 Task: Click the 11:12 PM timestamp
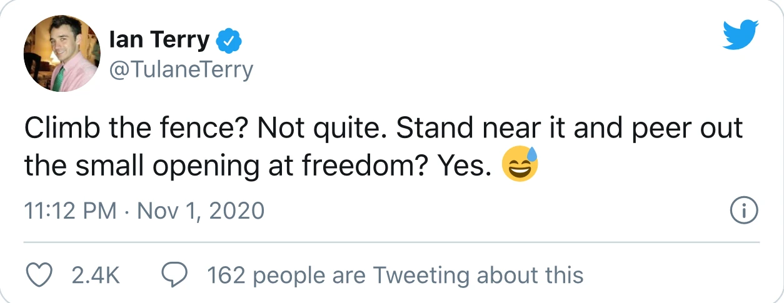pyautogui.click(x=70, y=211)
